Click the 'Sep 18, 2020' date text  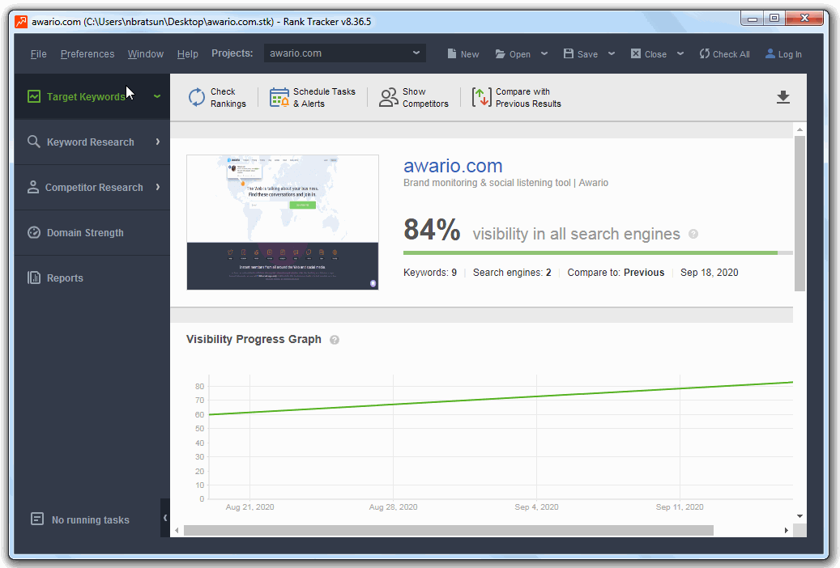(x=709, y=273)
